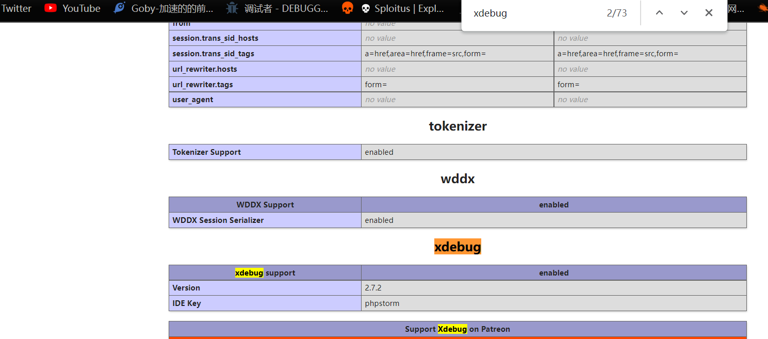Viewport: 768px width, 339px height.
Task: Click the IDE Key row label
Action: pos(187,303)
